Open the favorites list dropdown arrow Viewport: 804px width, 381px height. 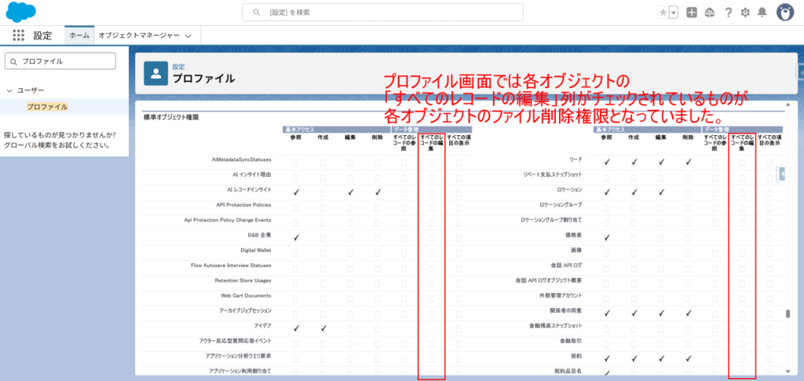tap(674, 13)
